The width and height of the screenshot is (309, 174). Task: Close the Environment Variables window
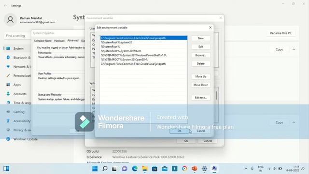click(x=221, y=18)
